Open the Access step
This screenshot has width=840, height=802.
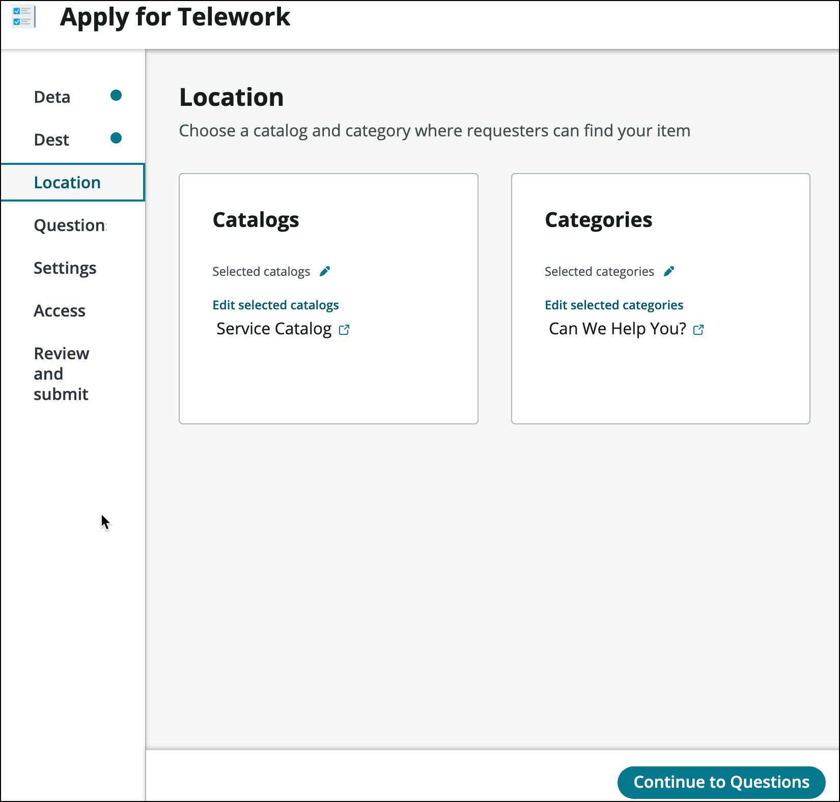[x=60, y=310]
